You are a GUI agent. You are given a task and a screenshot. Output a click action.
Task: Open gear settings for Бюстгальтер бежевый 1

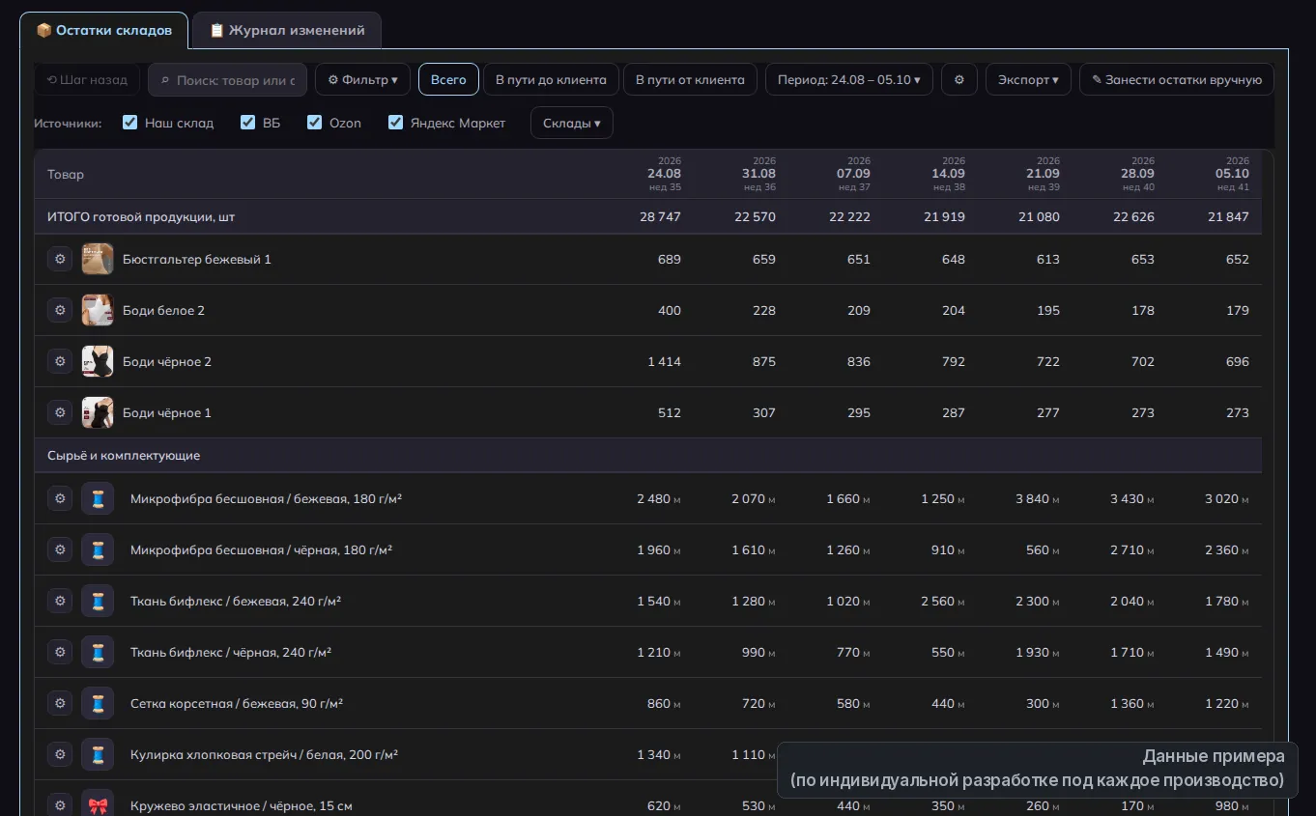[60, 259]
